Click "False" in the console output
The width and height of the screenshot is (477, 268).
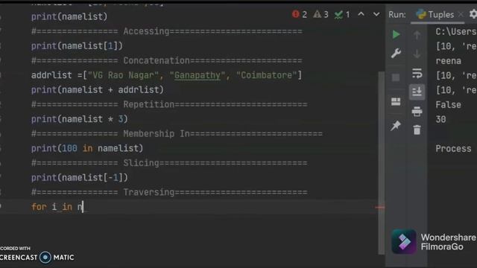(449, 105)
